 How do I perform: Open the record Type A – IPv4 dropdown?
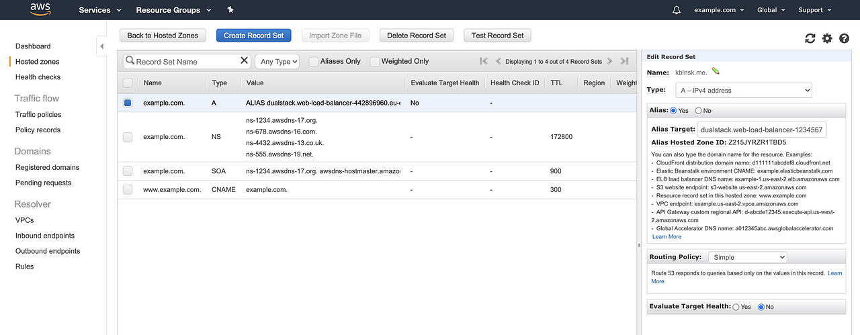coord(744,90)
